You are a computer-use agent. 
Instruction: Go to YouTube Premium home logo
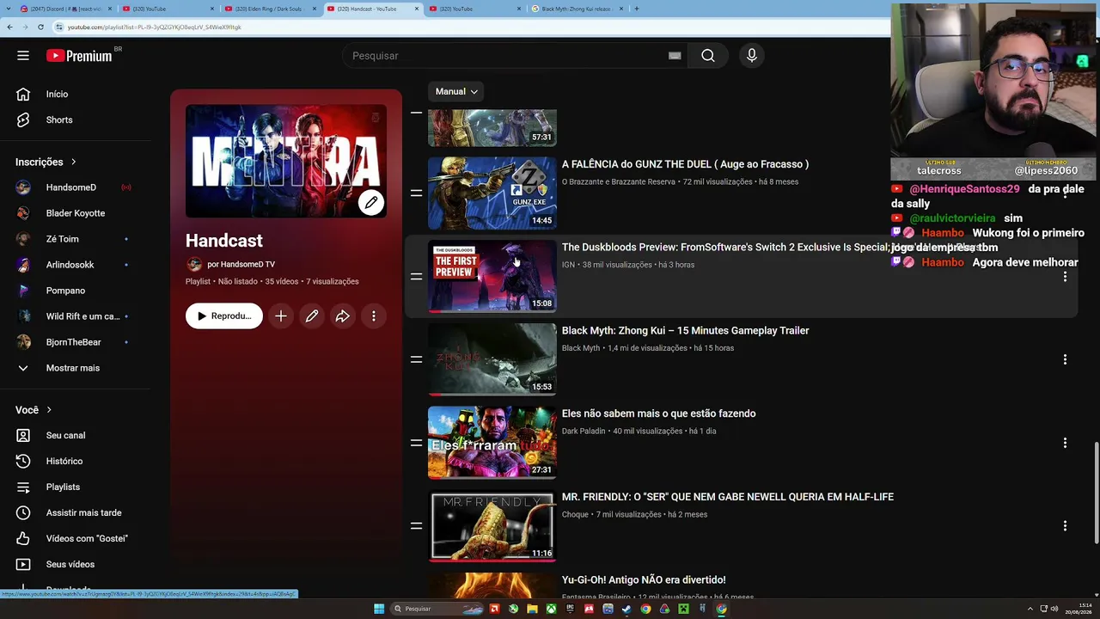pos(79,56)
